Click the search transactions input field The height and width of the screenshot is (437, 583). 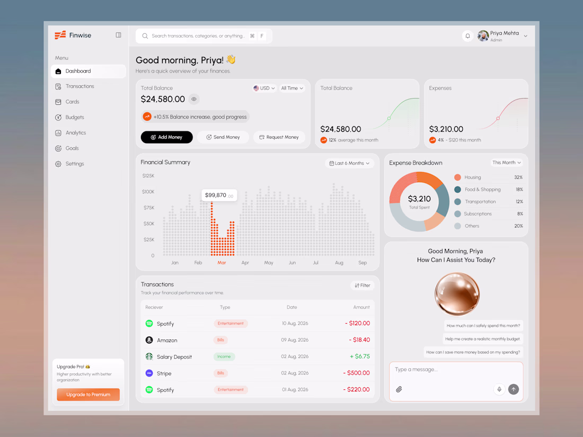(x=204, y=36)
